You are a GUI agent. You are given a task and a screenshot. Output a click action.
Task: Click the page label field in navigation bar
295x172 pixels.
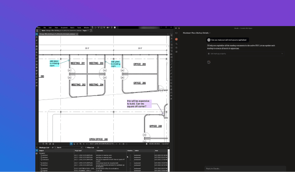pos(101,144)
